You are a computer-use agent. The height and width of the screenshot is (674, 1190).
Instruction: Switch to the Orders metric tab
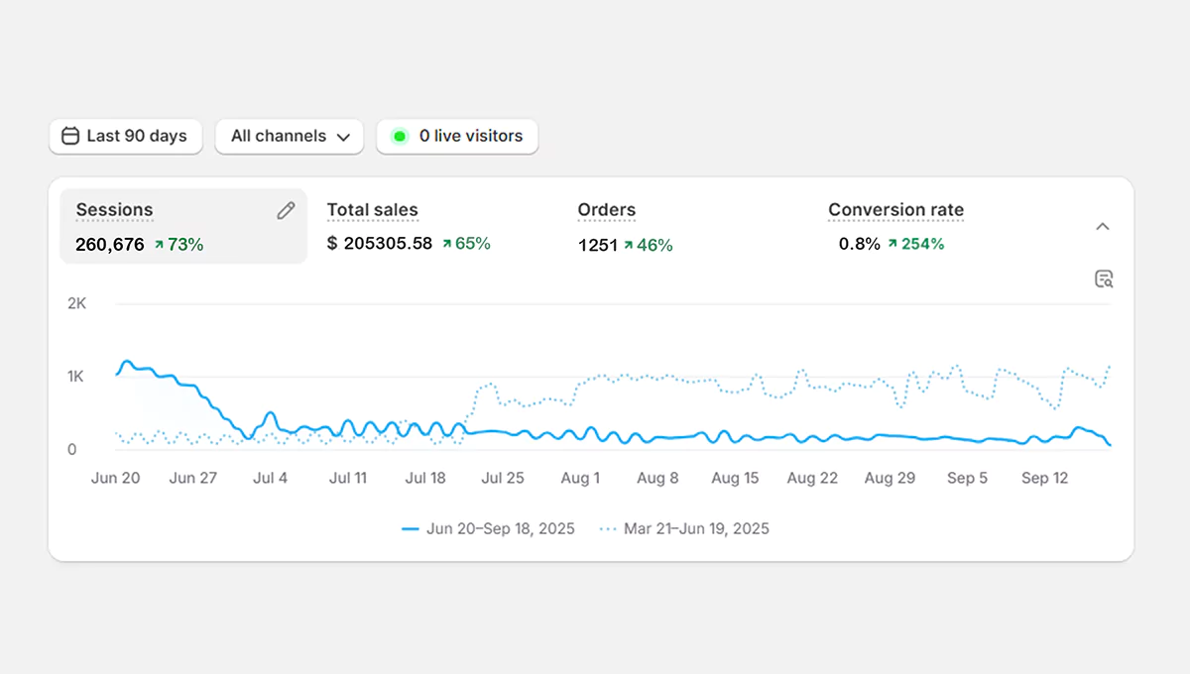[x=607, y=210]
